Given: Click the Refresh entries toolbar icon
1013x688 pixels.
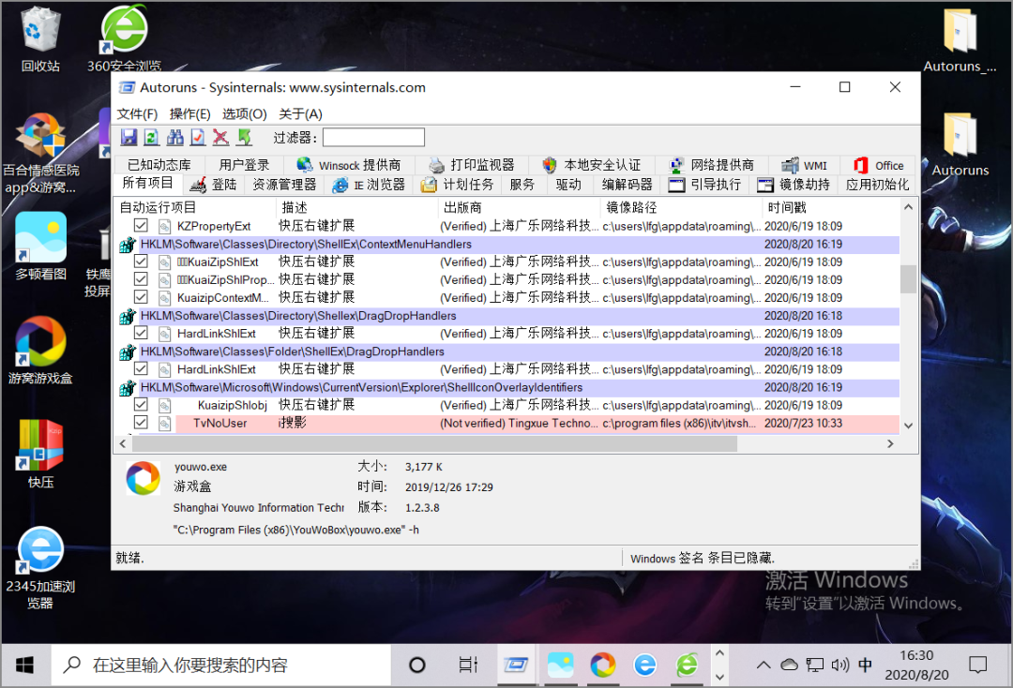Looking at the screenshot, I should pos(150,137).
